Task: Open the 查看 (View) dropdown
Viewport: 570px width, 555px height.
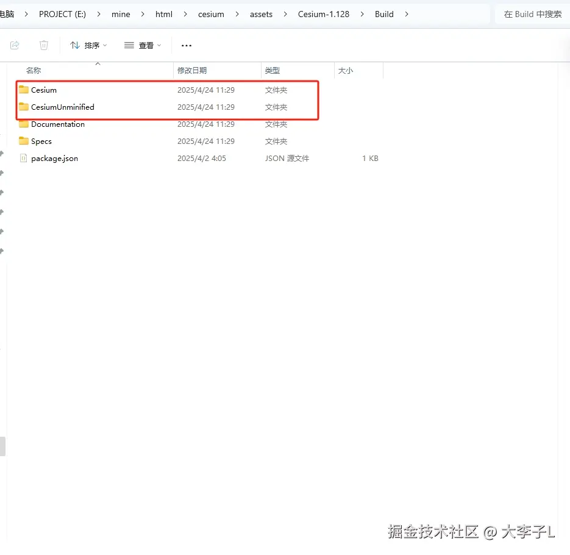Action: pos(142,45)
